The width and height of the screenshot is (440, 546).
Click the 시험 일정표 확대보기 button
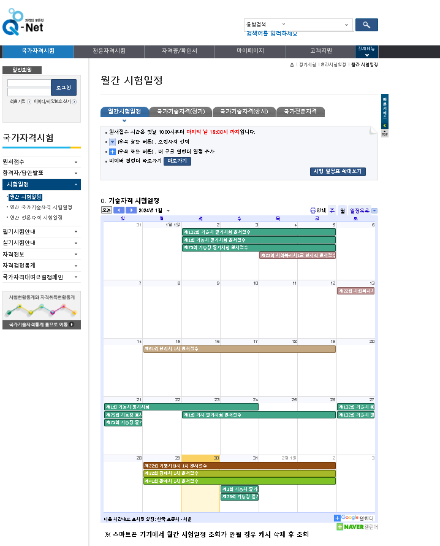(338, 171)
